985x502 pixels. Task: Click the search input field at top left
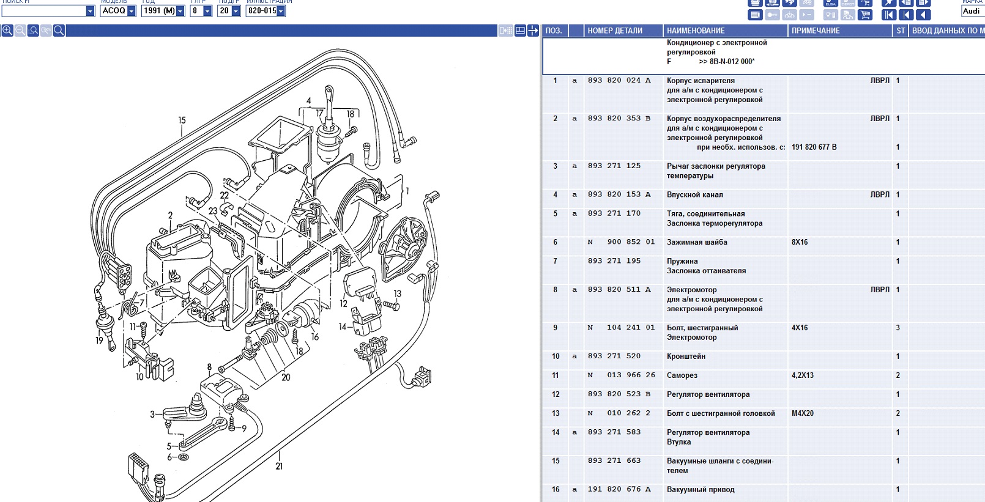43,11
